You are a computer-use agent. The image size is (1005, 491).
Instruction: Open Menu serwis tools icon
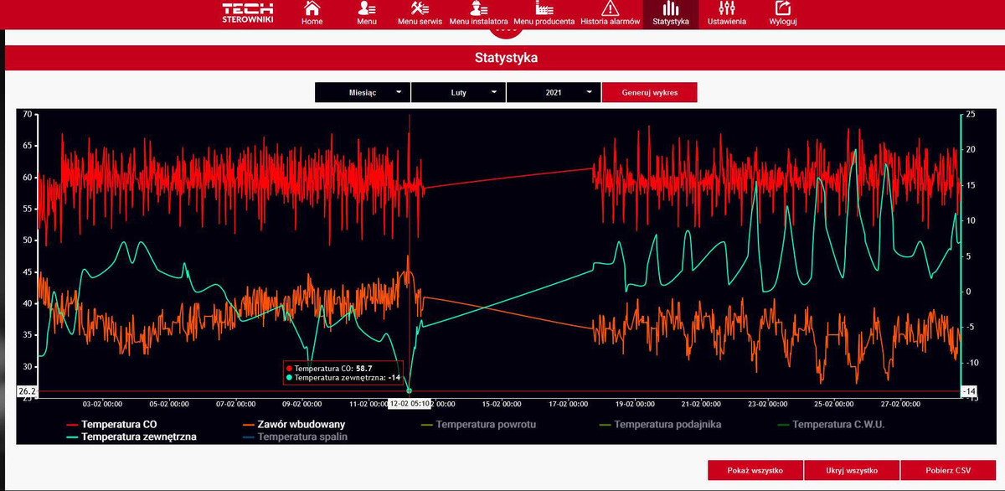click(420, 8)
